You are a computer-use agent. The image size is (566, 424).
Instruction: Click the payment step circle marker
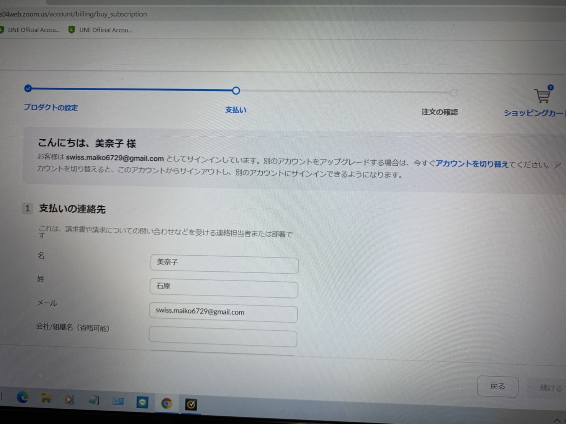click(236, 91)
